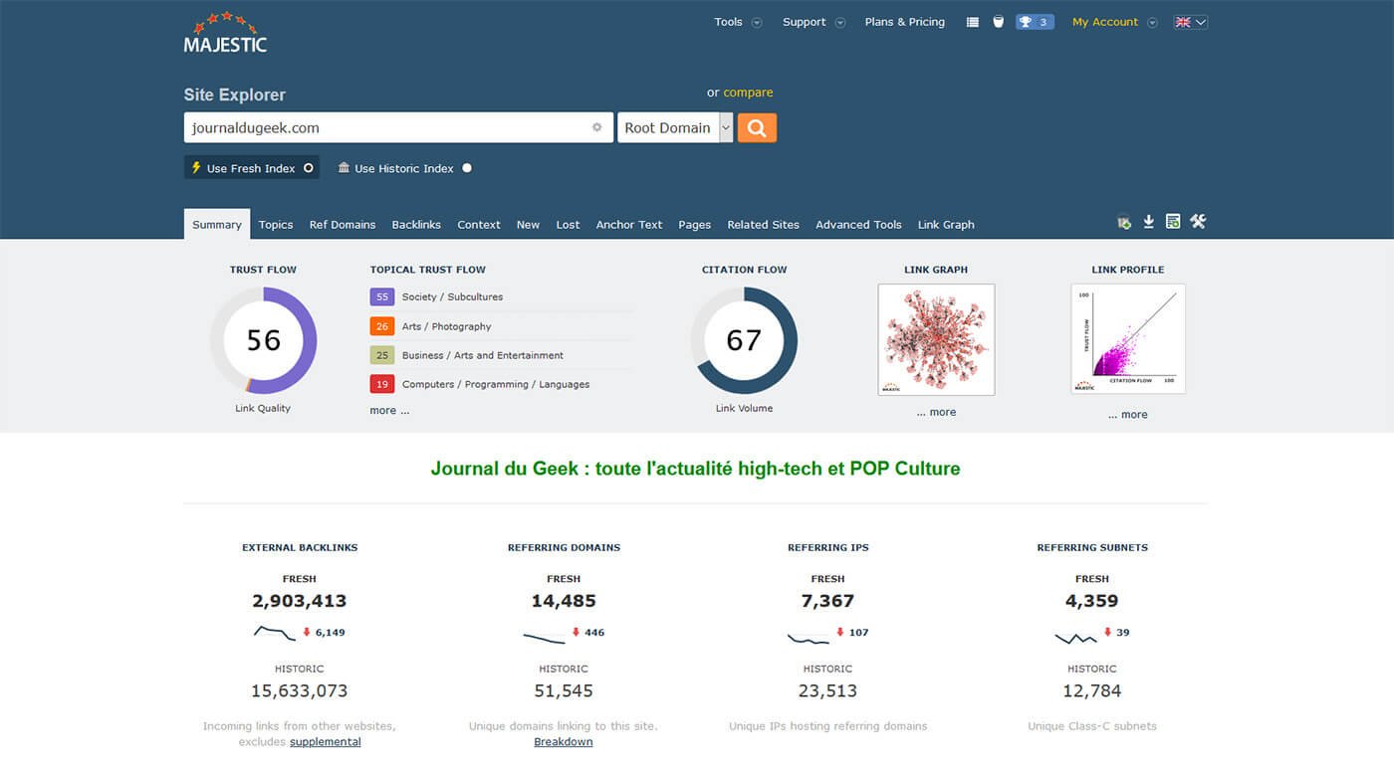
Task: Open language selector chevron
Action: (1201, 22)
